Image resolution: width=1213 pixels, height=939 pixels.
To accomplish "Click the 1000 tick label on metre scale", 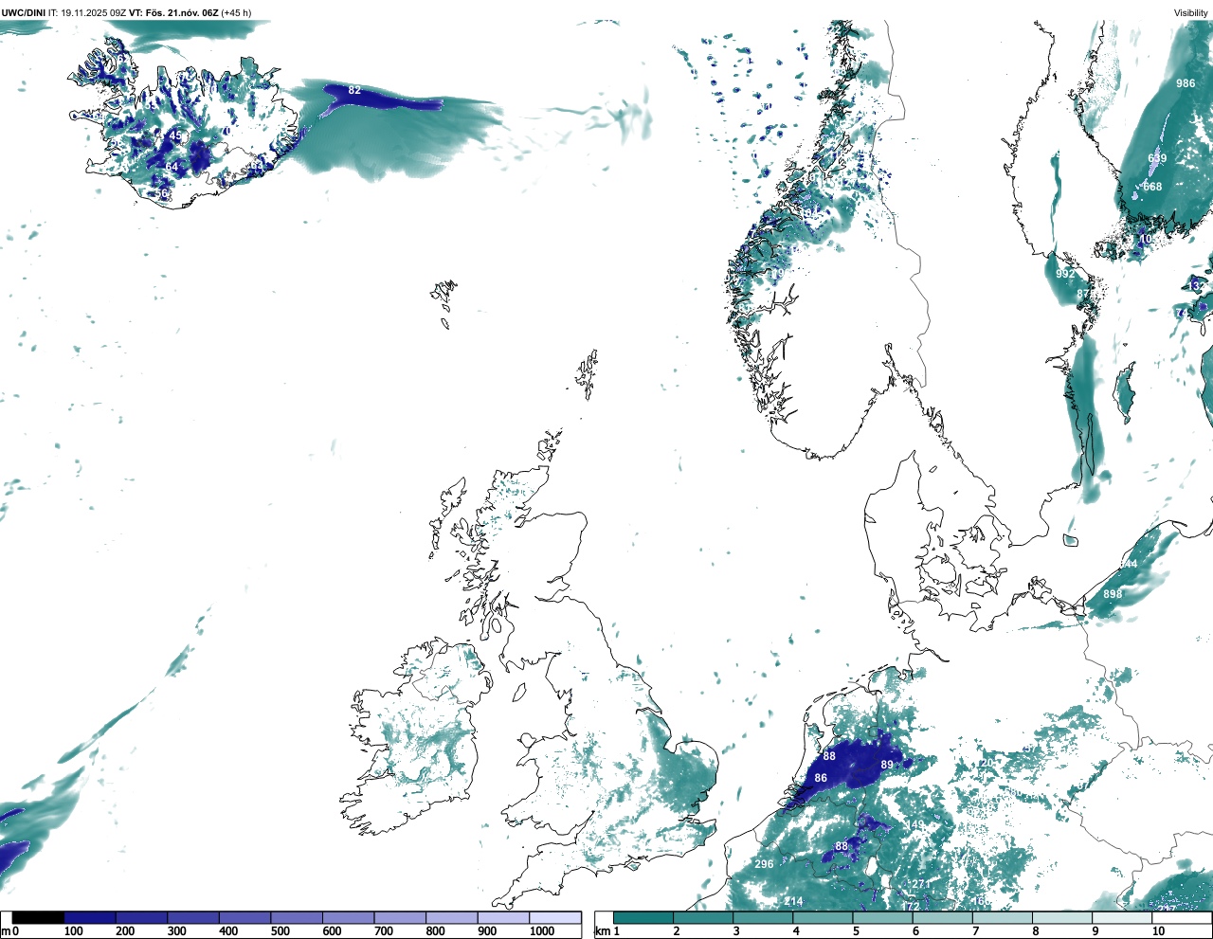I will click(x=542, y=931).
